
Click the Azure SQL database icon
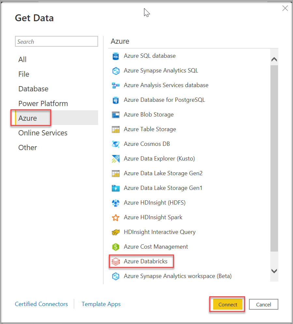point(115,56)
